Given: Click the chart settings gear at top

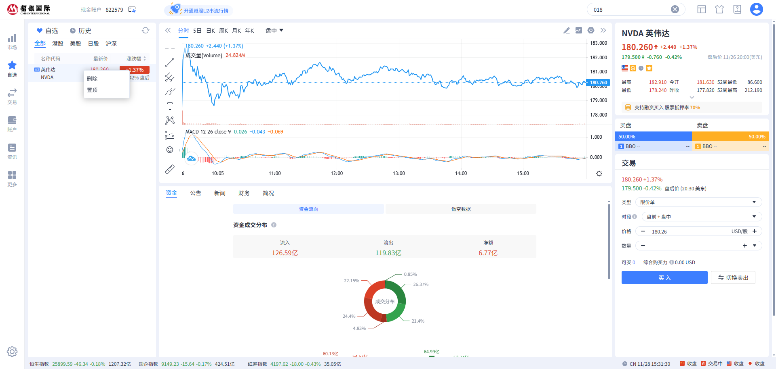Looking at the screenshot, I should click(x=591, y=30).
